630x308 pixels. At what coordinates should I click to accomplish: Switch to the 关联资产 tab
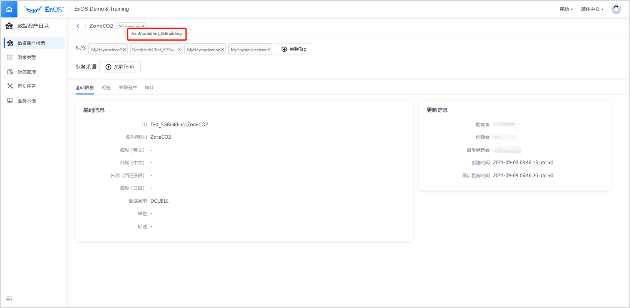click(128, 88)
